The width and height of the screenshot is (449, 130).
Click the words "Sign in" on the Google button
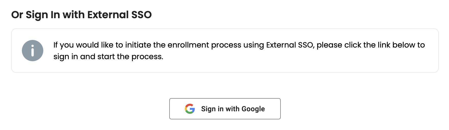(x=212, y=109)
